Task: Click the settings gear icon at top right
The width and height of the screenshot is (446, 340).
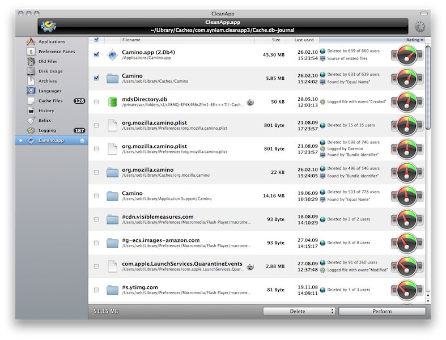Action: (419, 27)
